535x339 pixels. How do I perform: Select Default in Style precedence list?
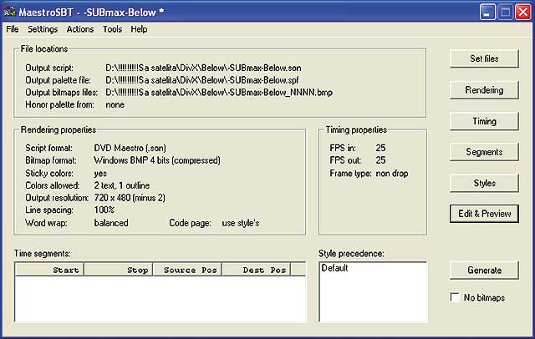point(334,268)
